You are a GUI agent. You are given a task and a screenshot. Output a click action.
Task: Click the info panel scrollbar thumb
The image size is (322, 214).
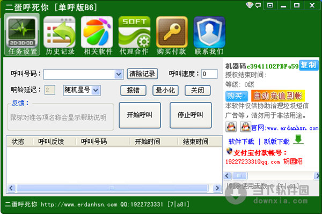click(x=239, y=176)
